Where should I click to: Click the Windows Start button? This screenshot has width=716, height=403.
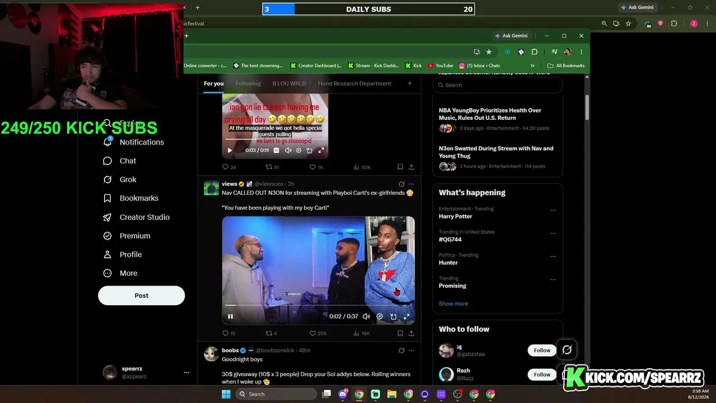click(226, 394)
